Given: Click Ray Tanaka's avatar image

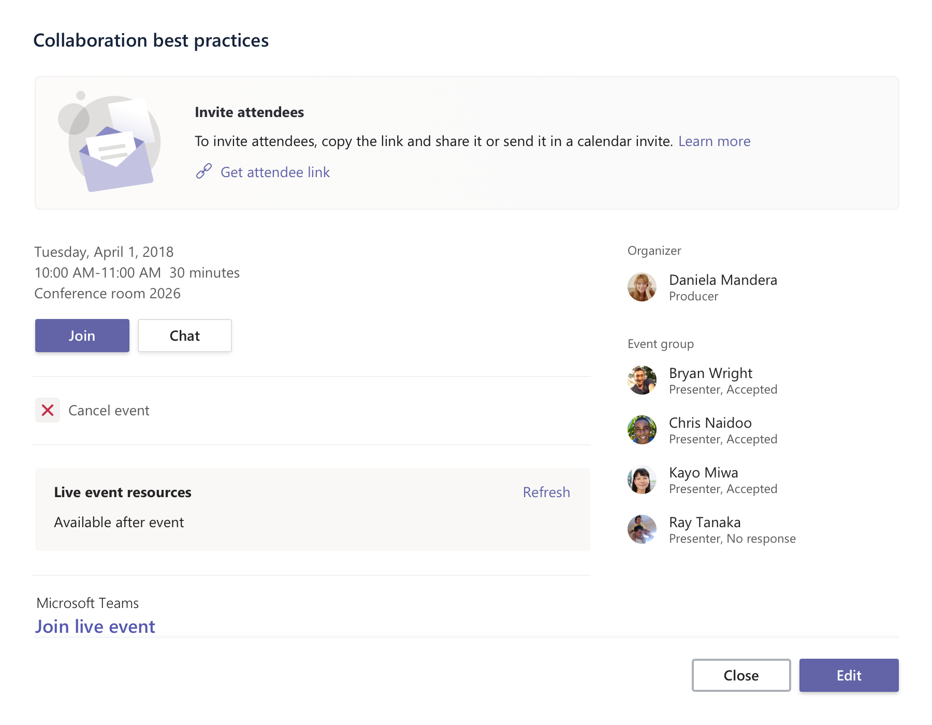Looking at the screenshot, I should point(642,529).
